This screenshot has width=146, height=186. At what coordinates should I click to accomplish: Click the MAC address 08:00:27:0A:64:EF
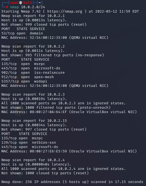[48, 112]
